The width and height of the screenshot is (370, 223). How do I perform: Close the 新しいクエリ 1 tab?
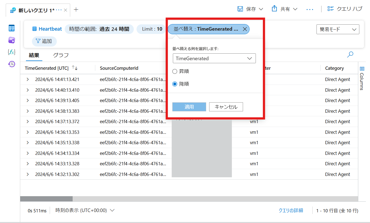click(65, 10)
